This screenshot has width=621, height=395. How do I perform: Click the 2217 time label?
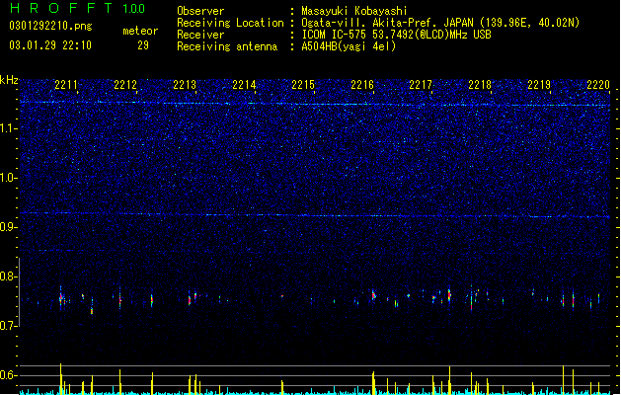click(421, 85)
